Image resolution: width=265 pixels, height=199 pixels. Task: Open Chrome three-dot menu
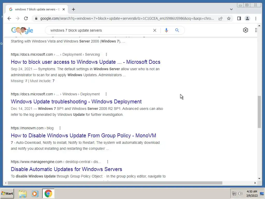point(256,18)
